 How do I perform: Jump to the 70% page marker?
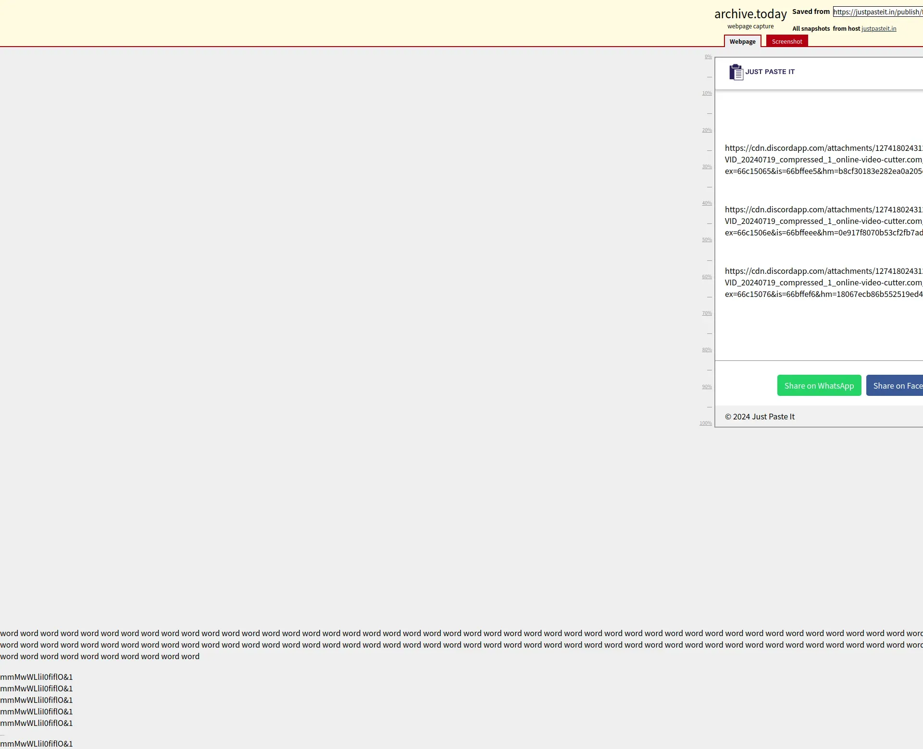pos(707,313)
